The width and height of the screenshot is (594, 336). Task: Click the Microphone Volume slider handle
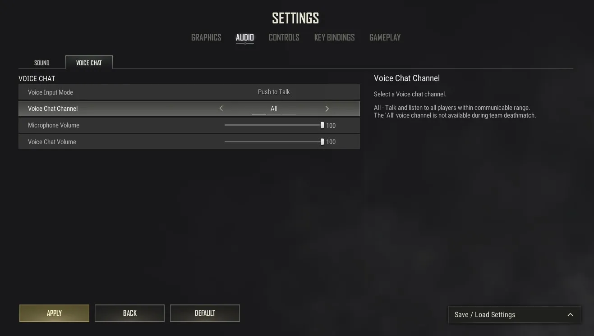322,125
